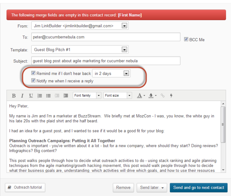Insert a bulleted list
This screenshot has width=231, height=196.
tap(48, 96)
